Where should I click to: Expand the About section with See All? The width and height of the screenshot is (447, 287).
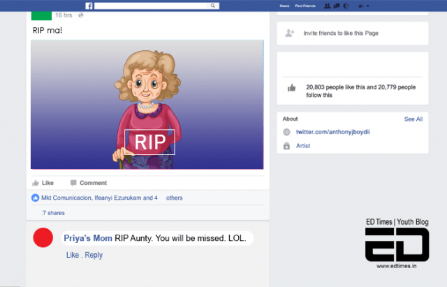tap(413, 119)
